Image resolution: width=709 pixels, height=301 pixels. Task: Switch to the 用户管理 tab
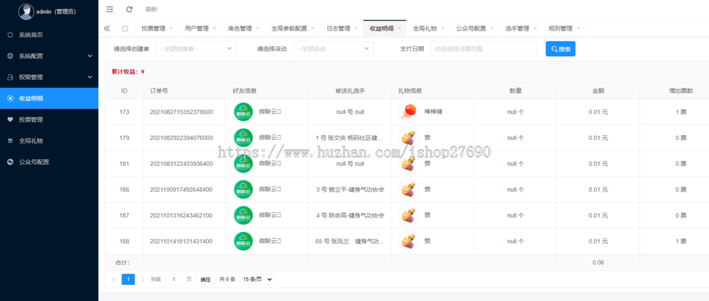[197, 28]
